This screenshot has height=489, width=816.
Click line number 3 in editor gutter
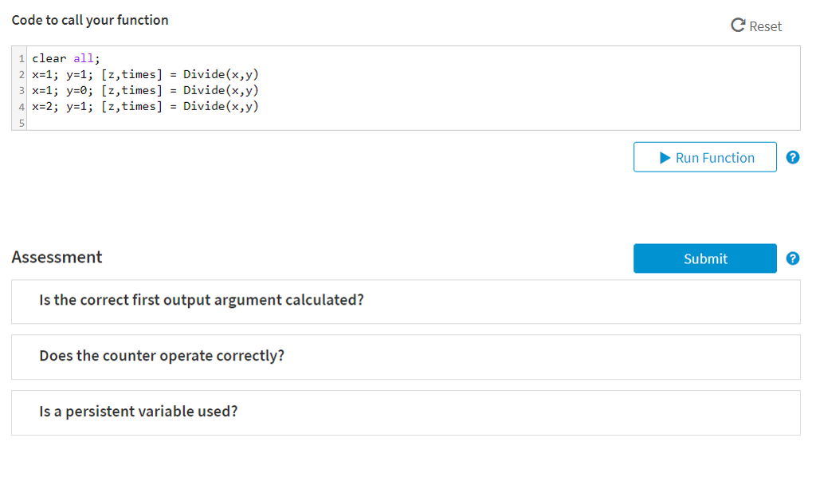[x=21, y=90]
